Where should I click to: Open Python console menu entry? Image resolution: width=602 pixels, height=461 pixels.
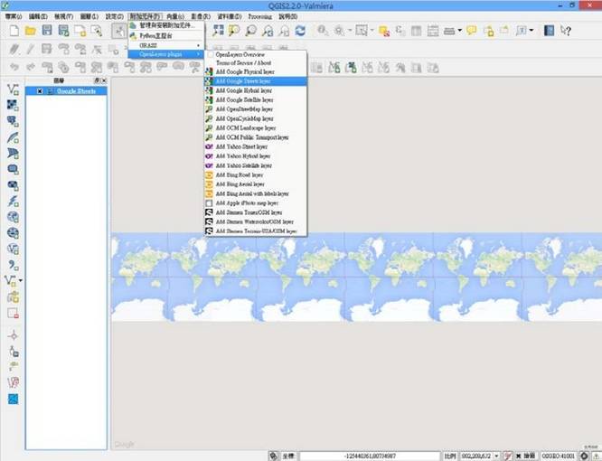click(x=165, y=35)
